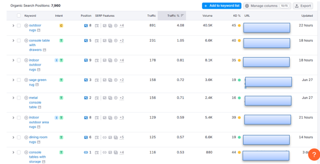Viewport: 320px width, 164px height.
Task: Check the dining room rugs row checkbox
Action: click(x=19, y=137)
